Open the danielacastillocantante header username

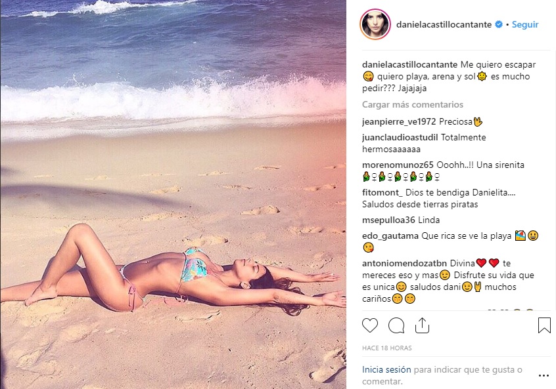(x=444, y=24)
